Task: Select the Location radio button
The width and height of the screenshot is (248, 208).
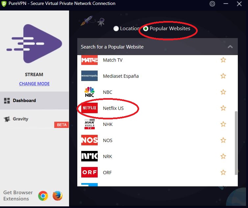Action: [116, 29]
